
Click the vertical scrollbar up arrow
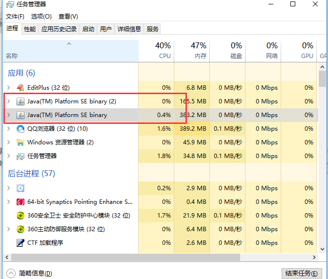(322, 67)
